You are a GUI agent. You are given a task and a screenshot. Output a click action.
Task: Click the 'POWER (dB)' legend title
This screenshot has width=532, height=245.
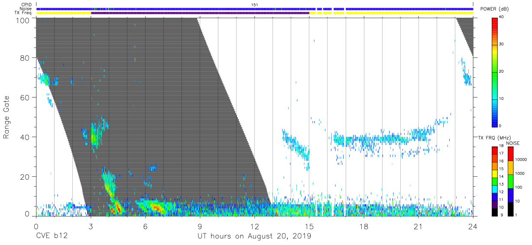point(495,9)
